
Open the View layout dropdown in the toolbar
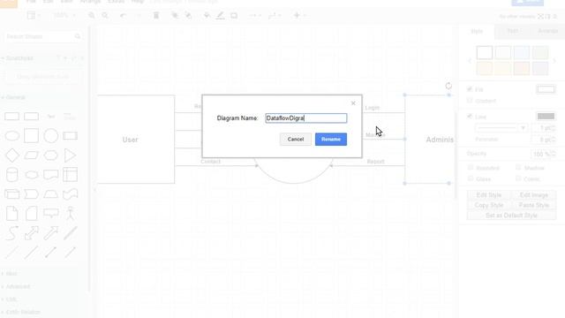coord(34,15)
